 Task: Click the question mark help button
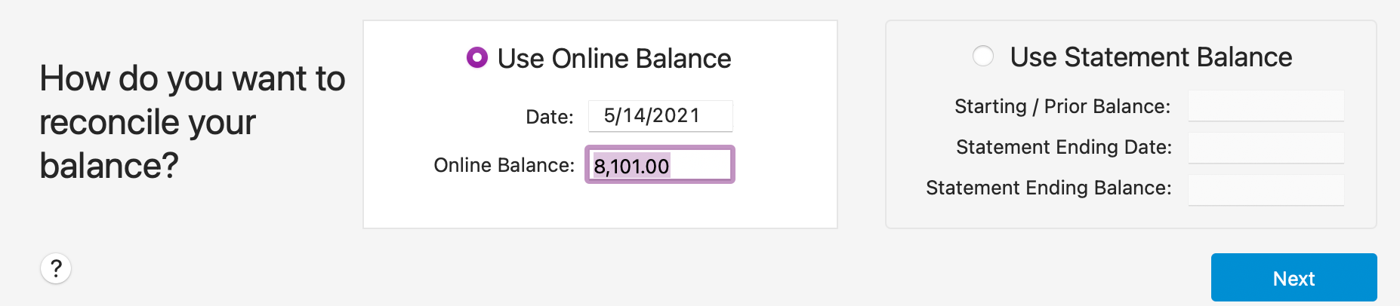56,268
